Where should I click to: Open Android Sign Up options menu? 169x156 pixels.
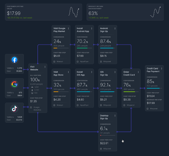pyautogui.click(x=115, y=28)
